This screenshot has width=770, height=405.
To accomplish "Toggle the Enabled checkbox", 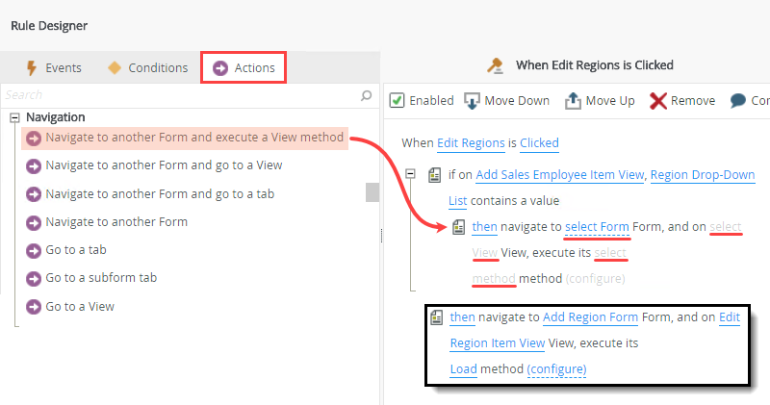I will (x=397, y=100).
